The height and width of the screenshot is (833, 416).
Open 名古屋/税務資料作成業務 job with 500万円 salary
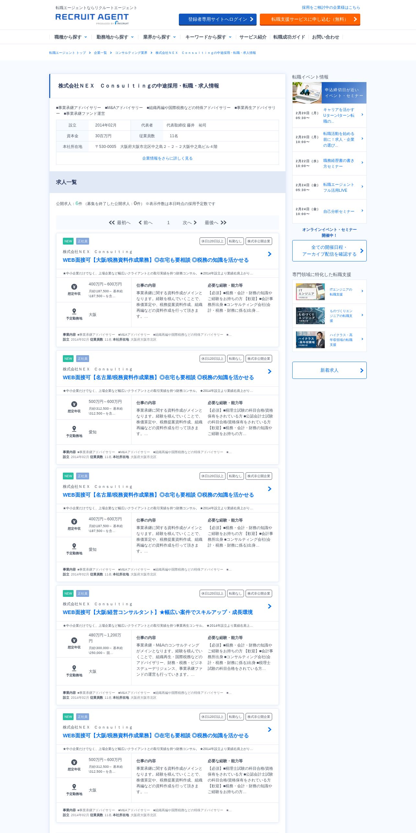coord(158,378)
